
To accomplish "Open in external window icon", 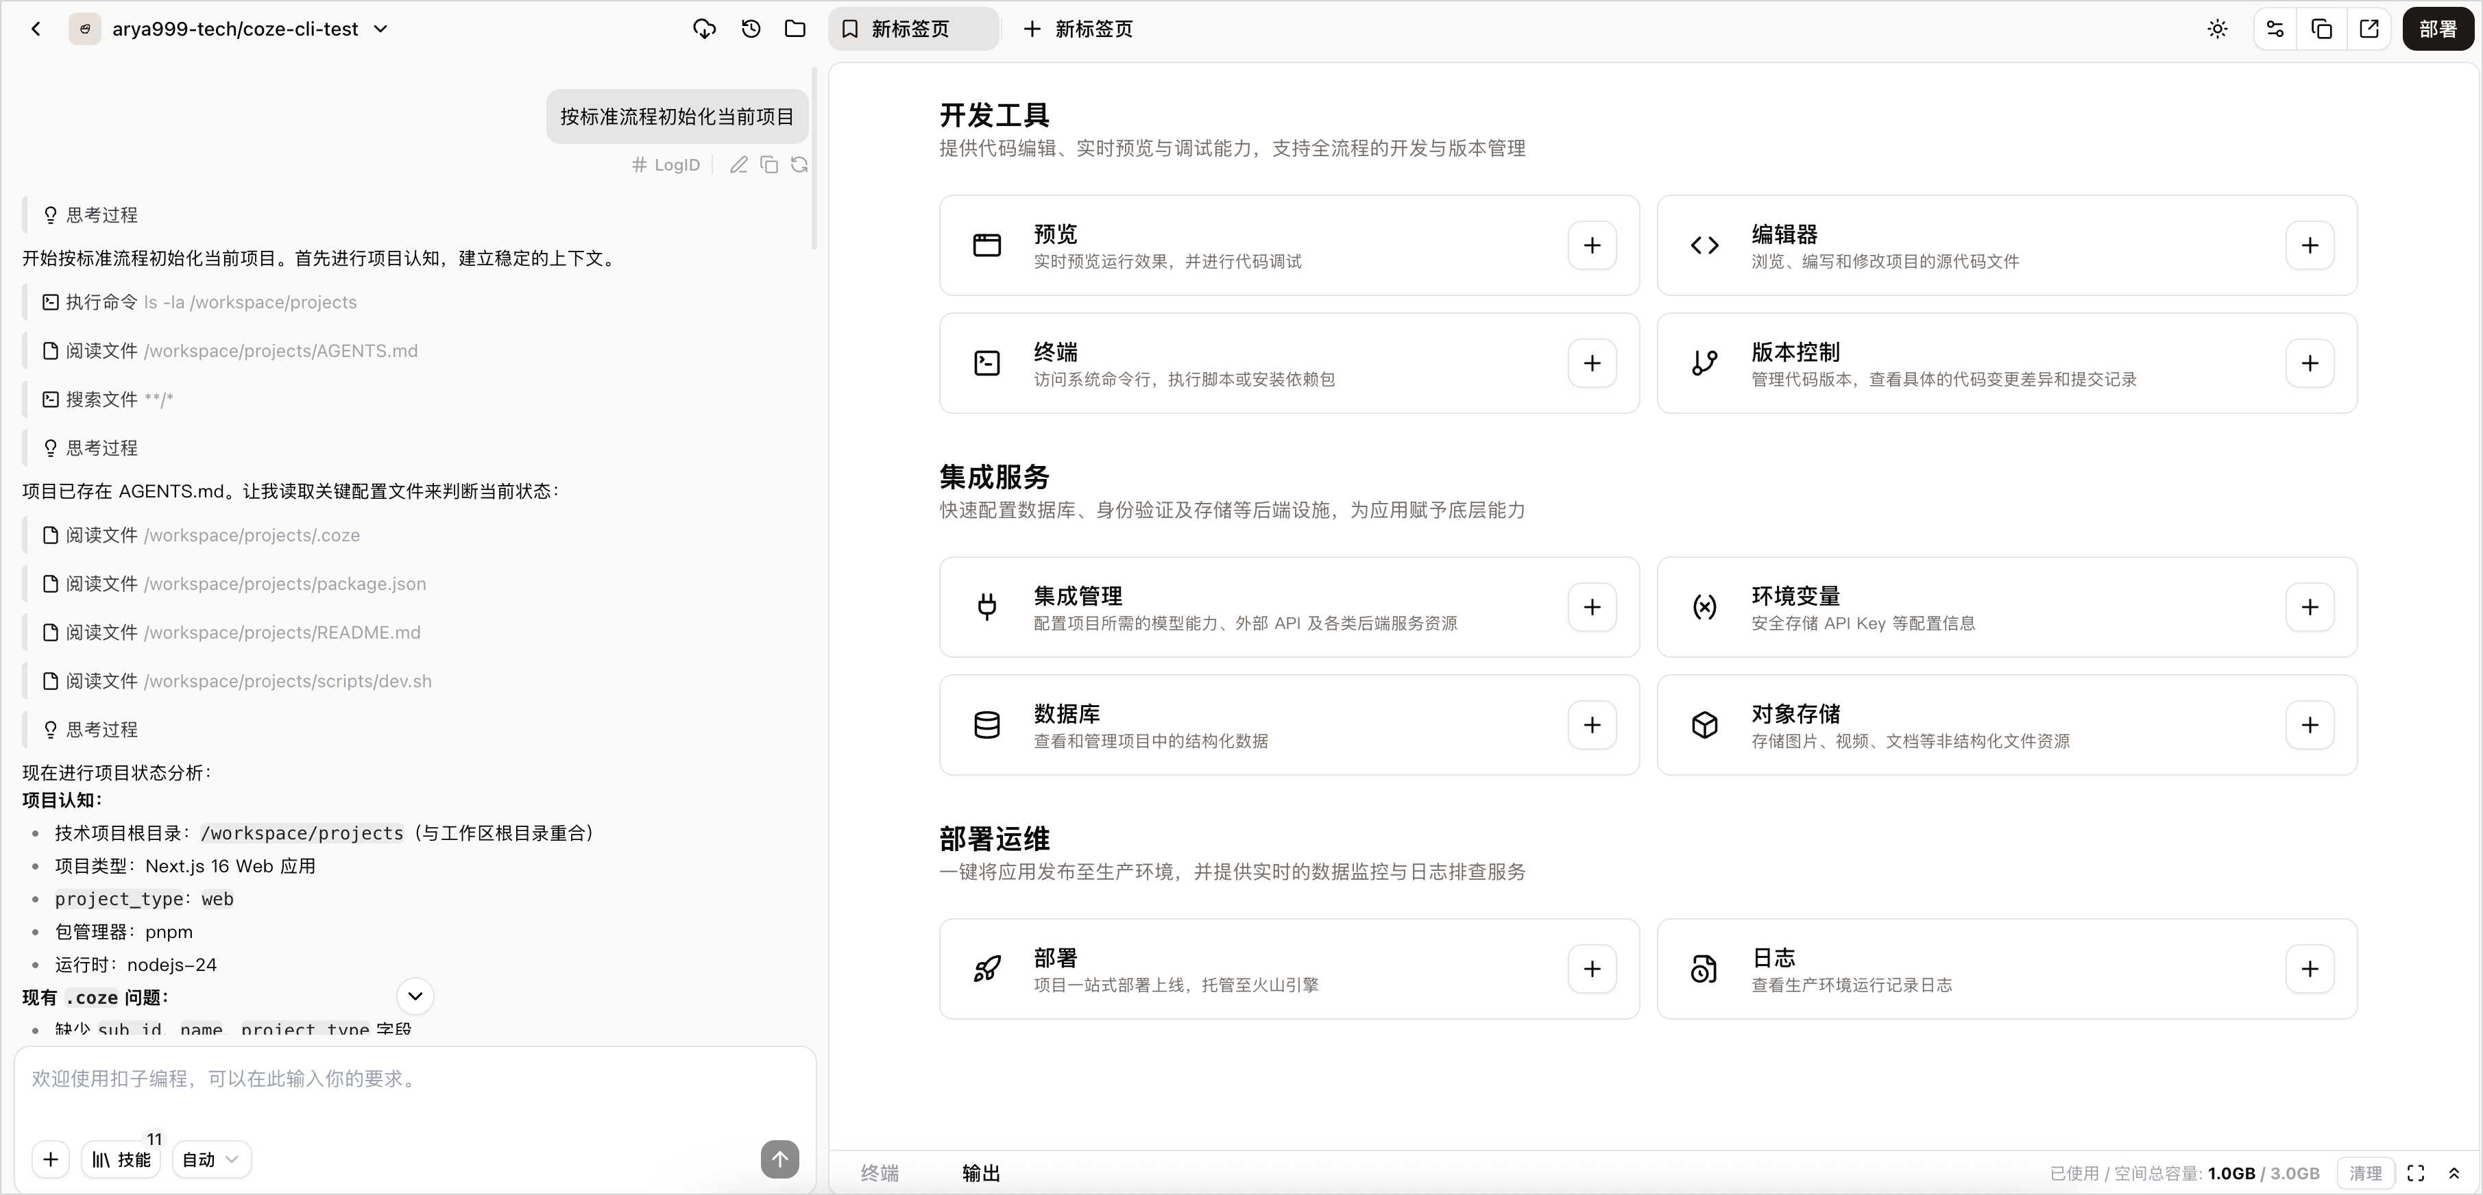I will 2369,29.
